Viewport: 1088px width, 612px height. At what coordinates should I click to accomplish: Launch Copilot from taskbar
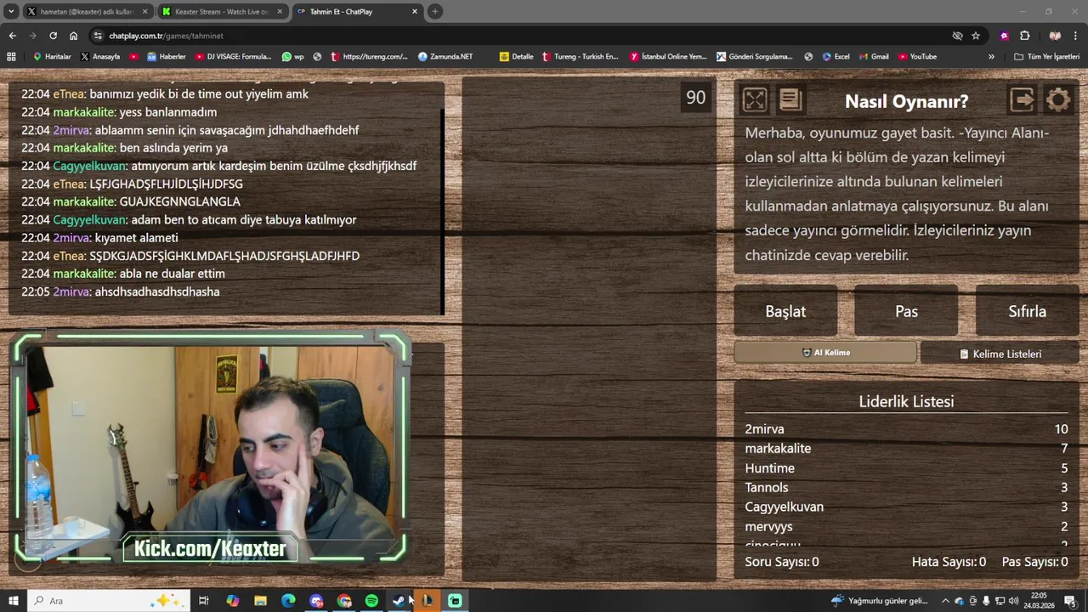click(232, 601)
